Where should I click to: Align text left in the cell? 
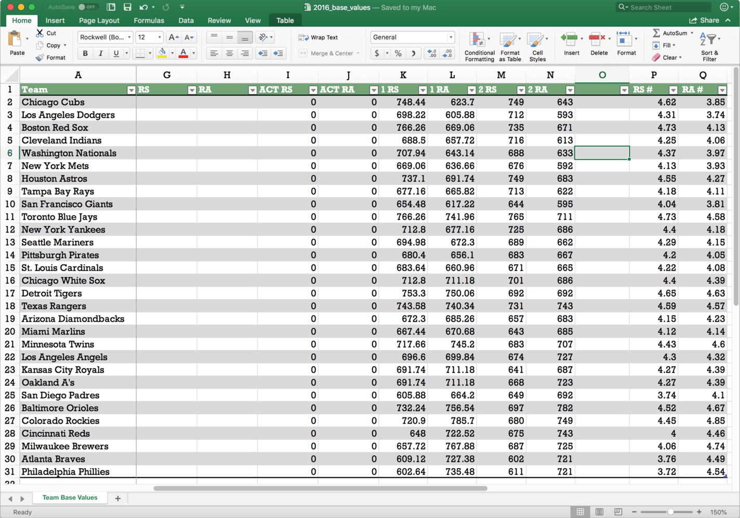coord(214,53)
